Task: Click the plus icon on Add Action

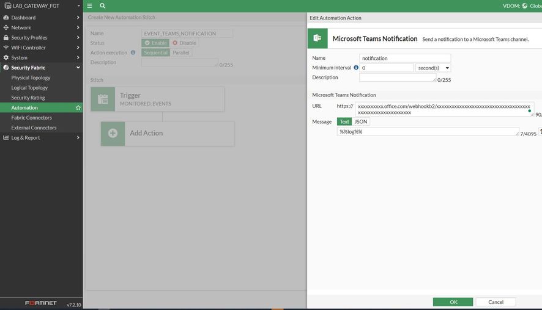Action: click(113, 134)
